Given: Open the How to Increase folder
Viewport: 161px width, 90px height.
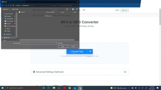Looking at the screenshot, I should [10, 26].
